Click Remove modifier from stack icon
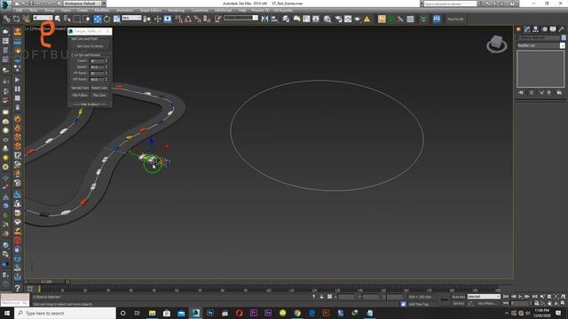 549,93
